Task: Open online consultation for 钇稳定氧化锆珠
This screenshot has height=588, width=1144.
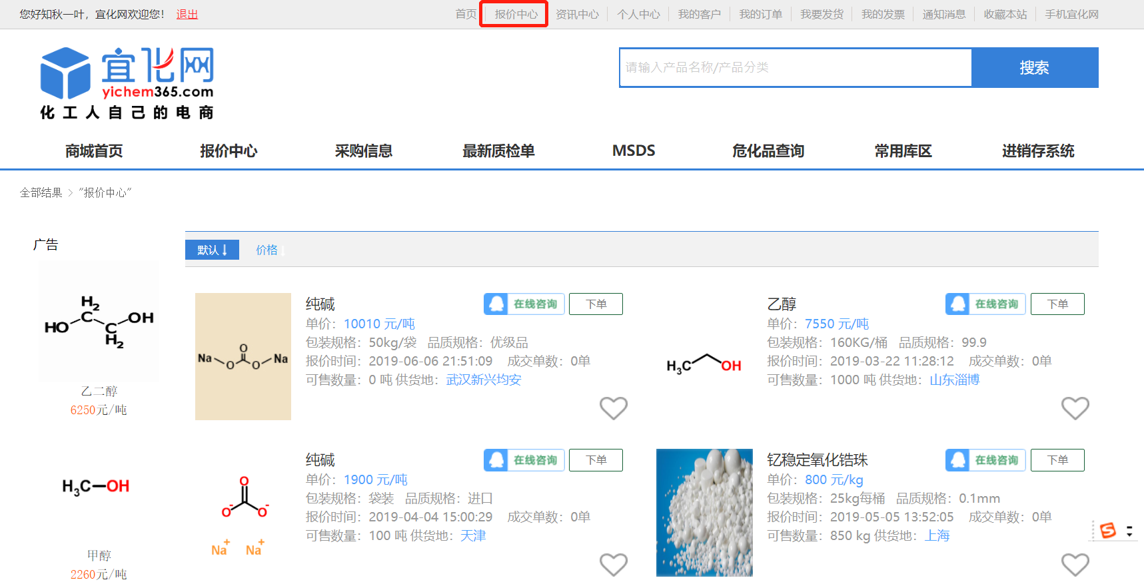Action: [x=985, y=460]
